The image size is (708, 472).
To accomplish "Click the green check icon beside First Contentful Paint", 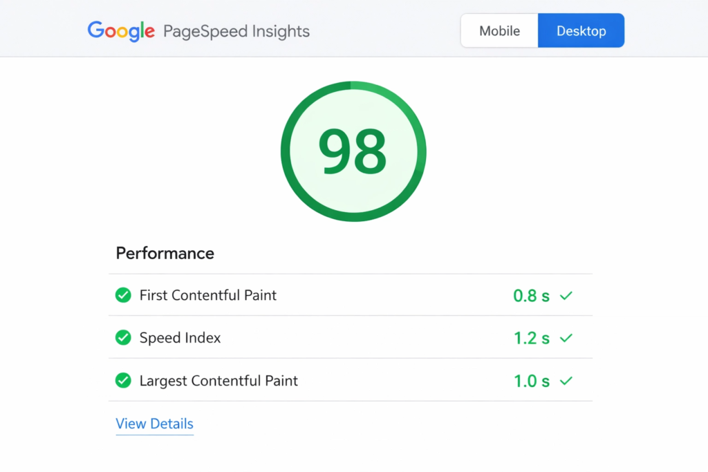I will click(x=123, y=295).
